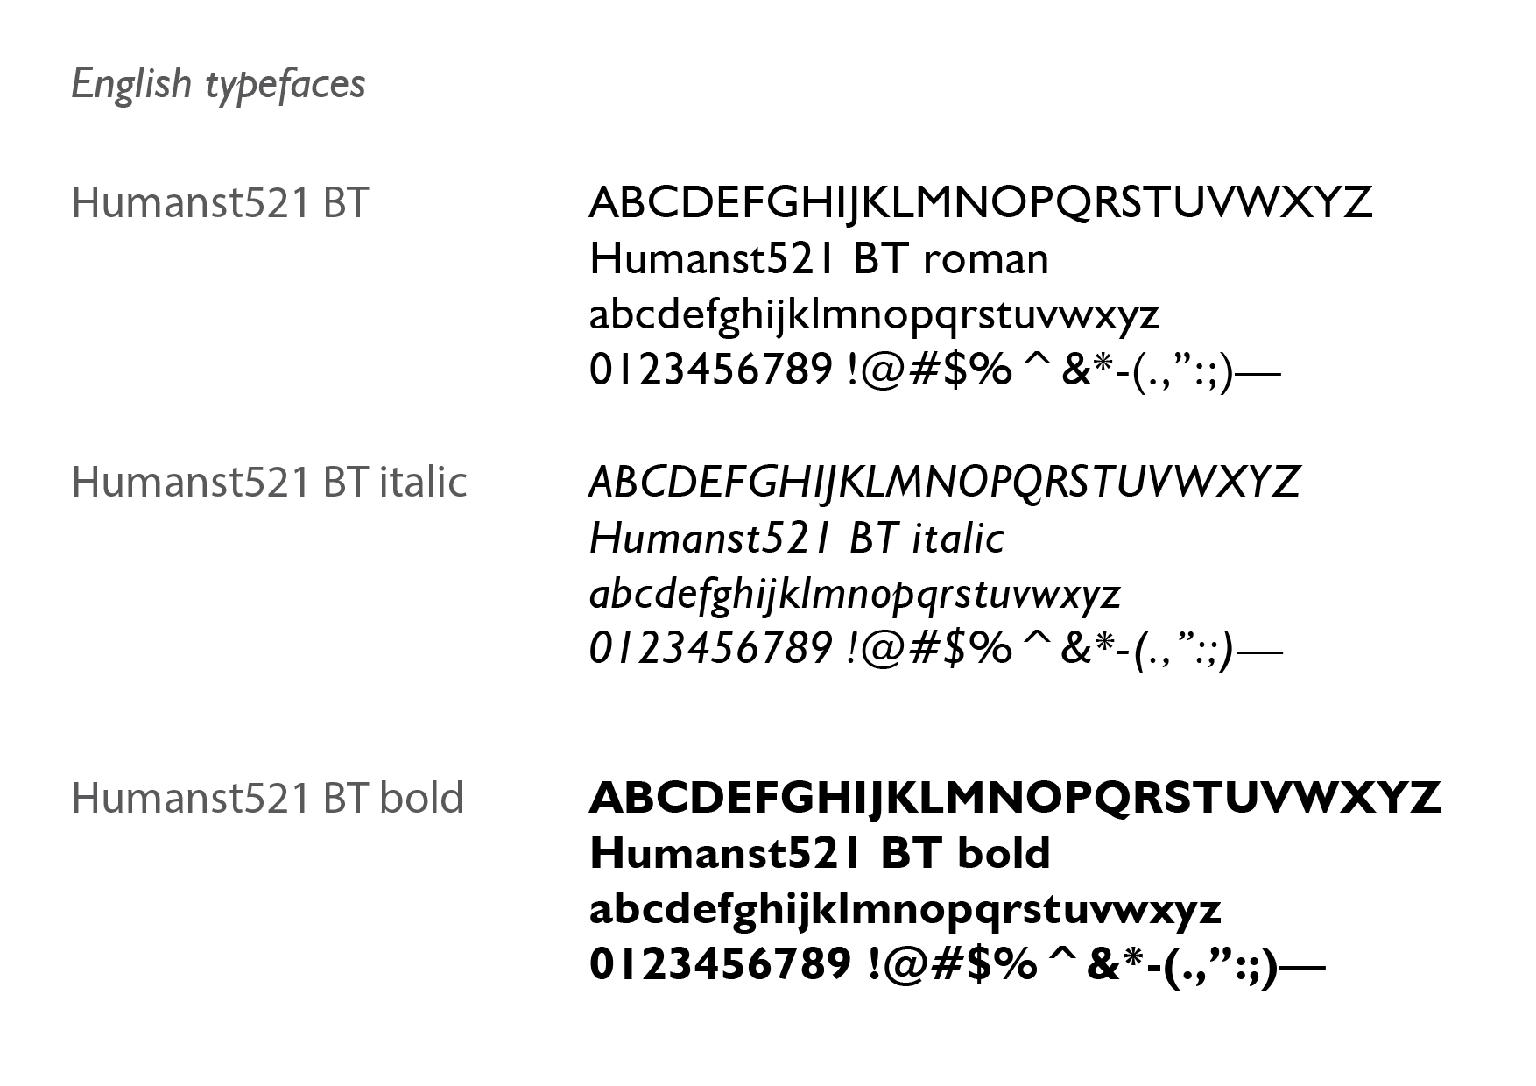Click the roman lowercase alphabet line
This screenshot has width=1536, height=1086.
tap(874, 315)
